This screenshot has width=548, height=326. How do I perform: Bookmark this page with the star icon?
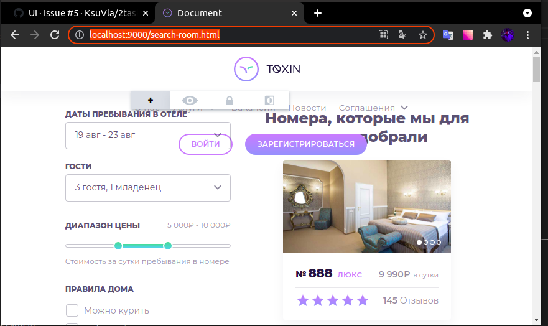click(x=423, y=35)
